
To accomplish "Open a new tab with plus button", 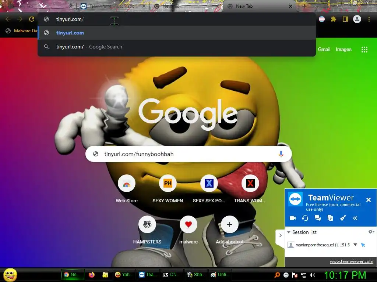I will (x=304, y=6).
